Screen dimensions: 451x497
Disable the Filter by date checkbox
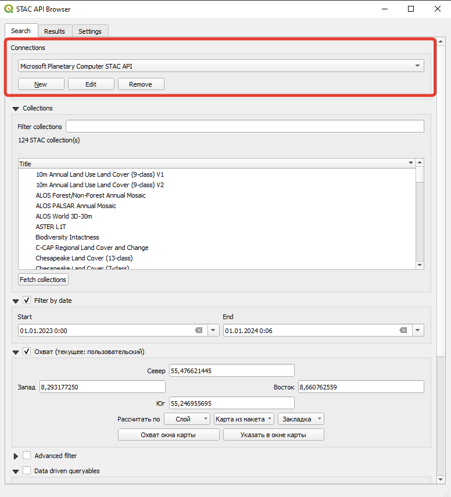27,300
